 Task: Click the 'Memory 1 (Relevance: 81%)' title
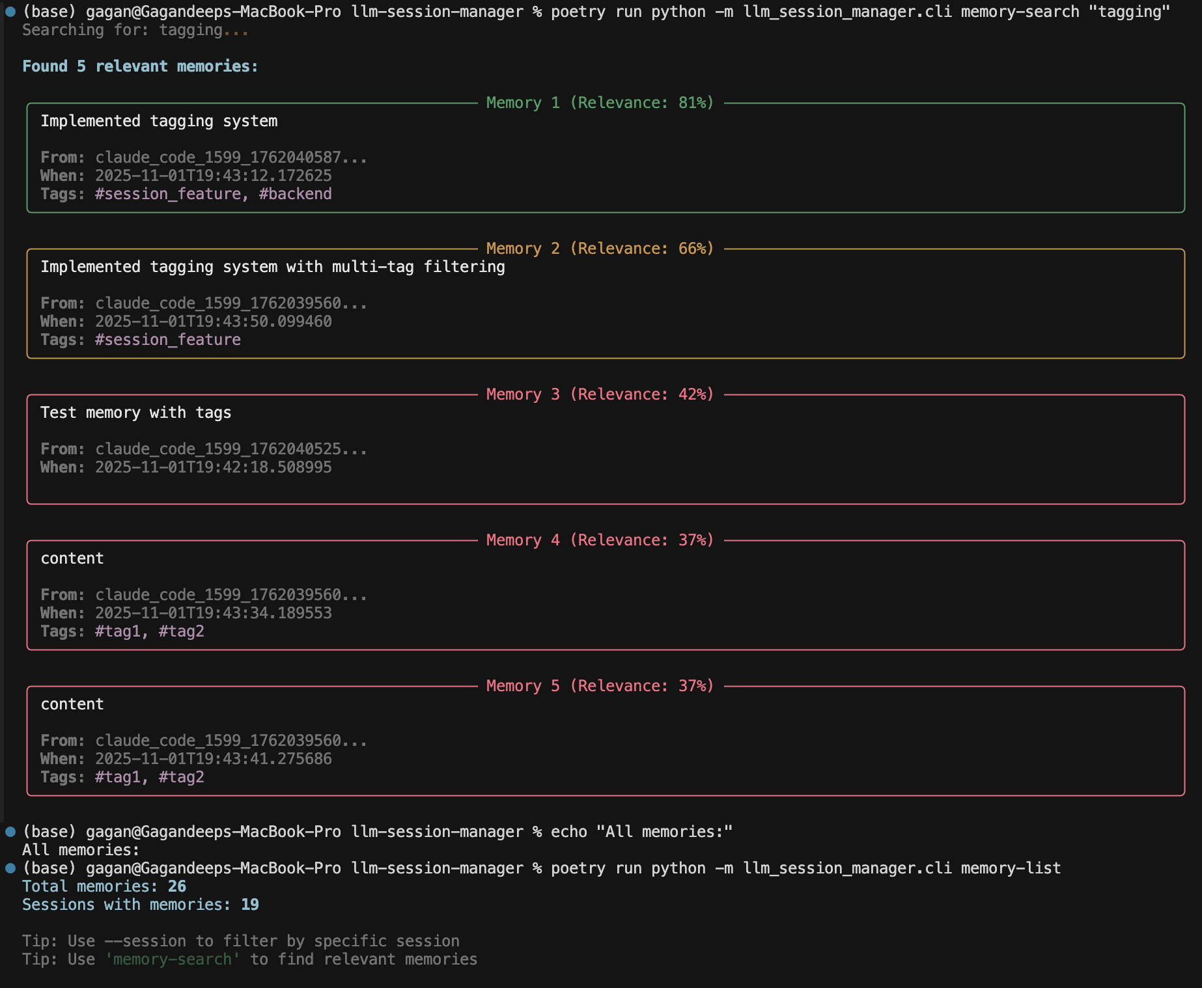[x=600, y=103]
